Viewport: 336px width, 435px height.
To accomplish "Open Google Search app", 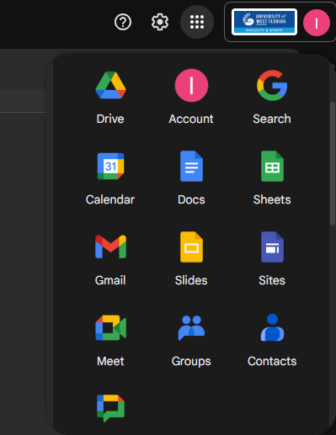I will pos(272,97).
